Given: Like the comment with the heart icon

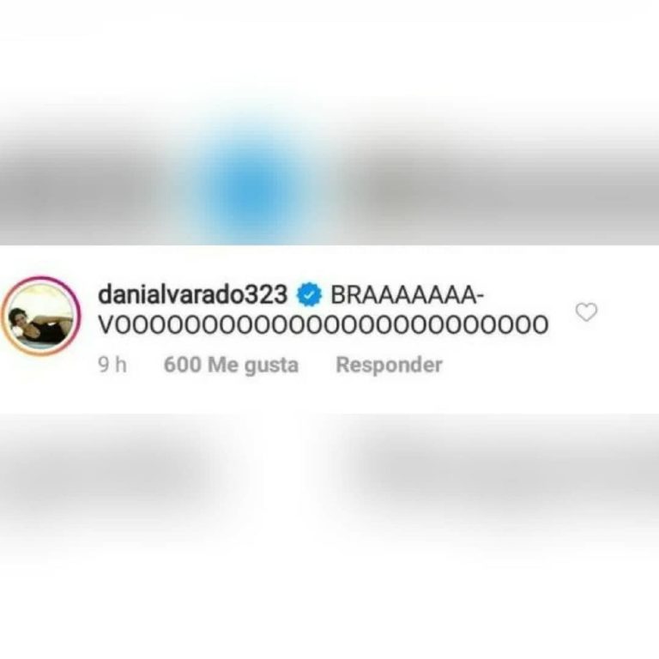Looking at the screenshot, I should point(586,311).
